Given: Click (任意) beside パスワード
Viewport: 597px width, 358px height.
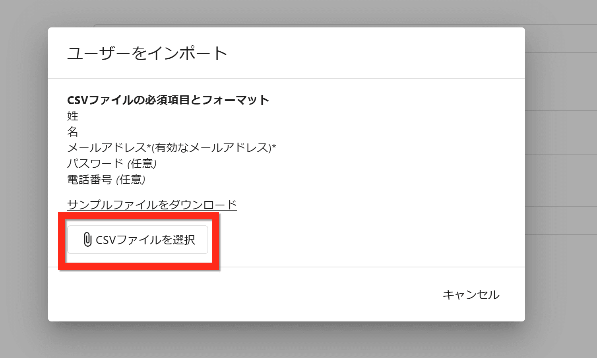Looking at the screenshot, I should click(142, 164).
